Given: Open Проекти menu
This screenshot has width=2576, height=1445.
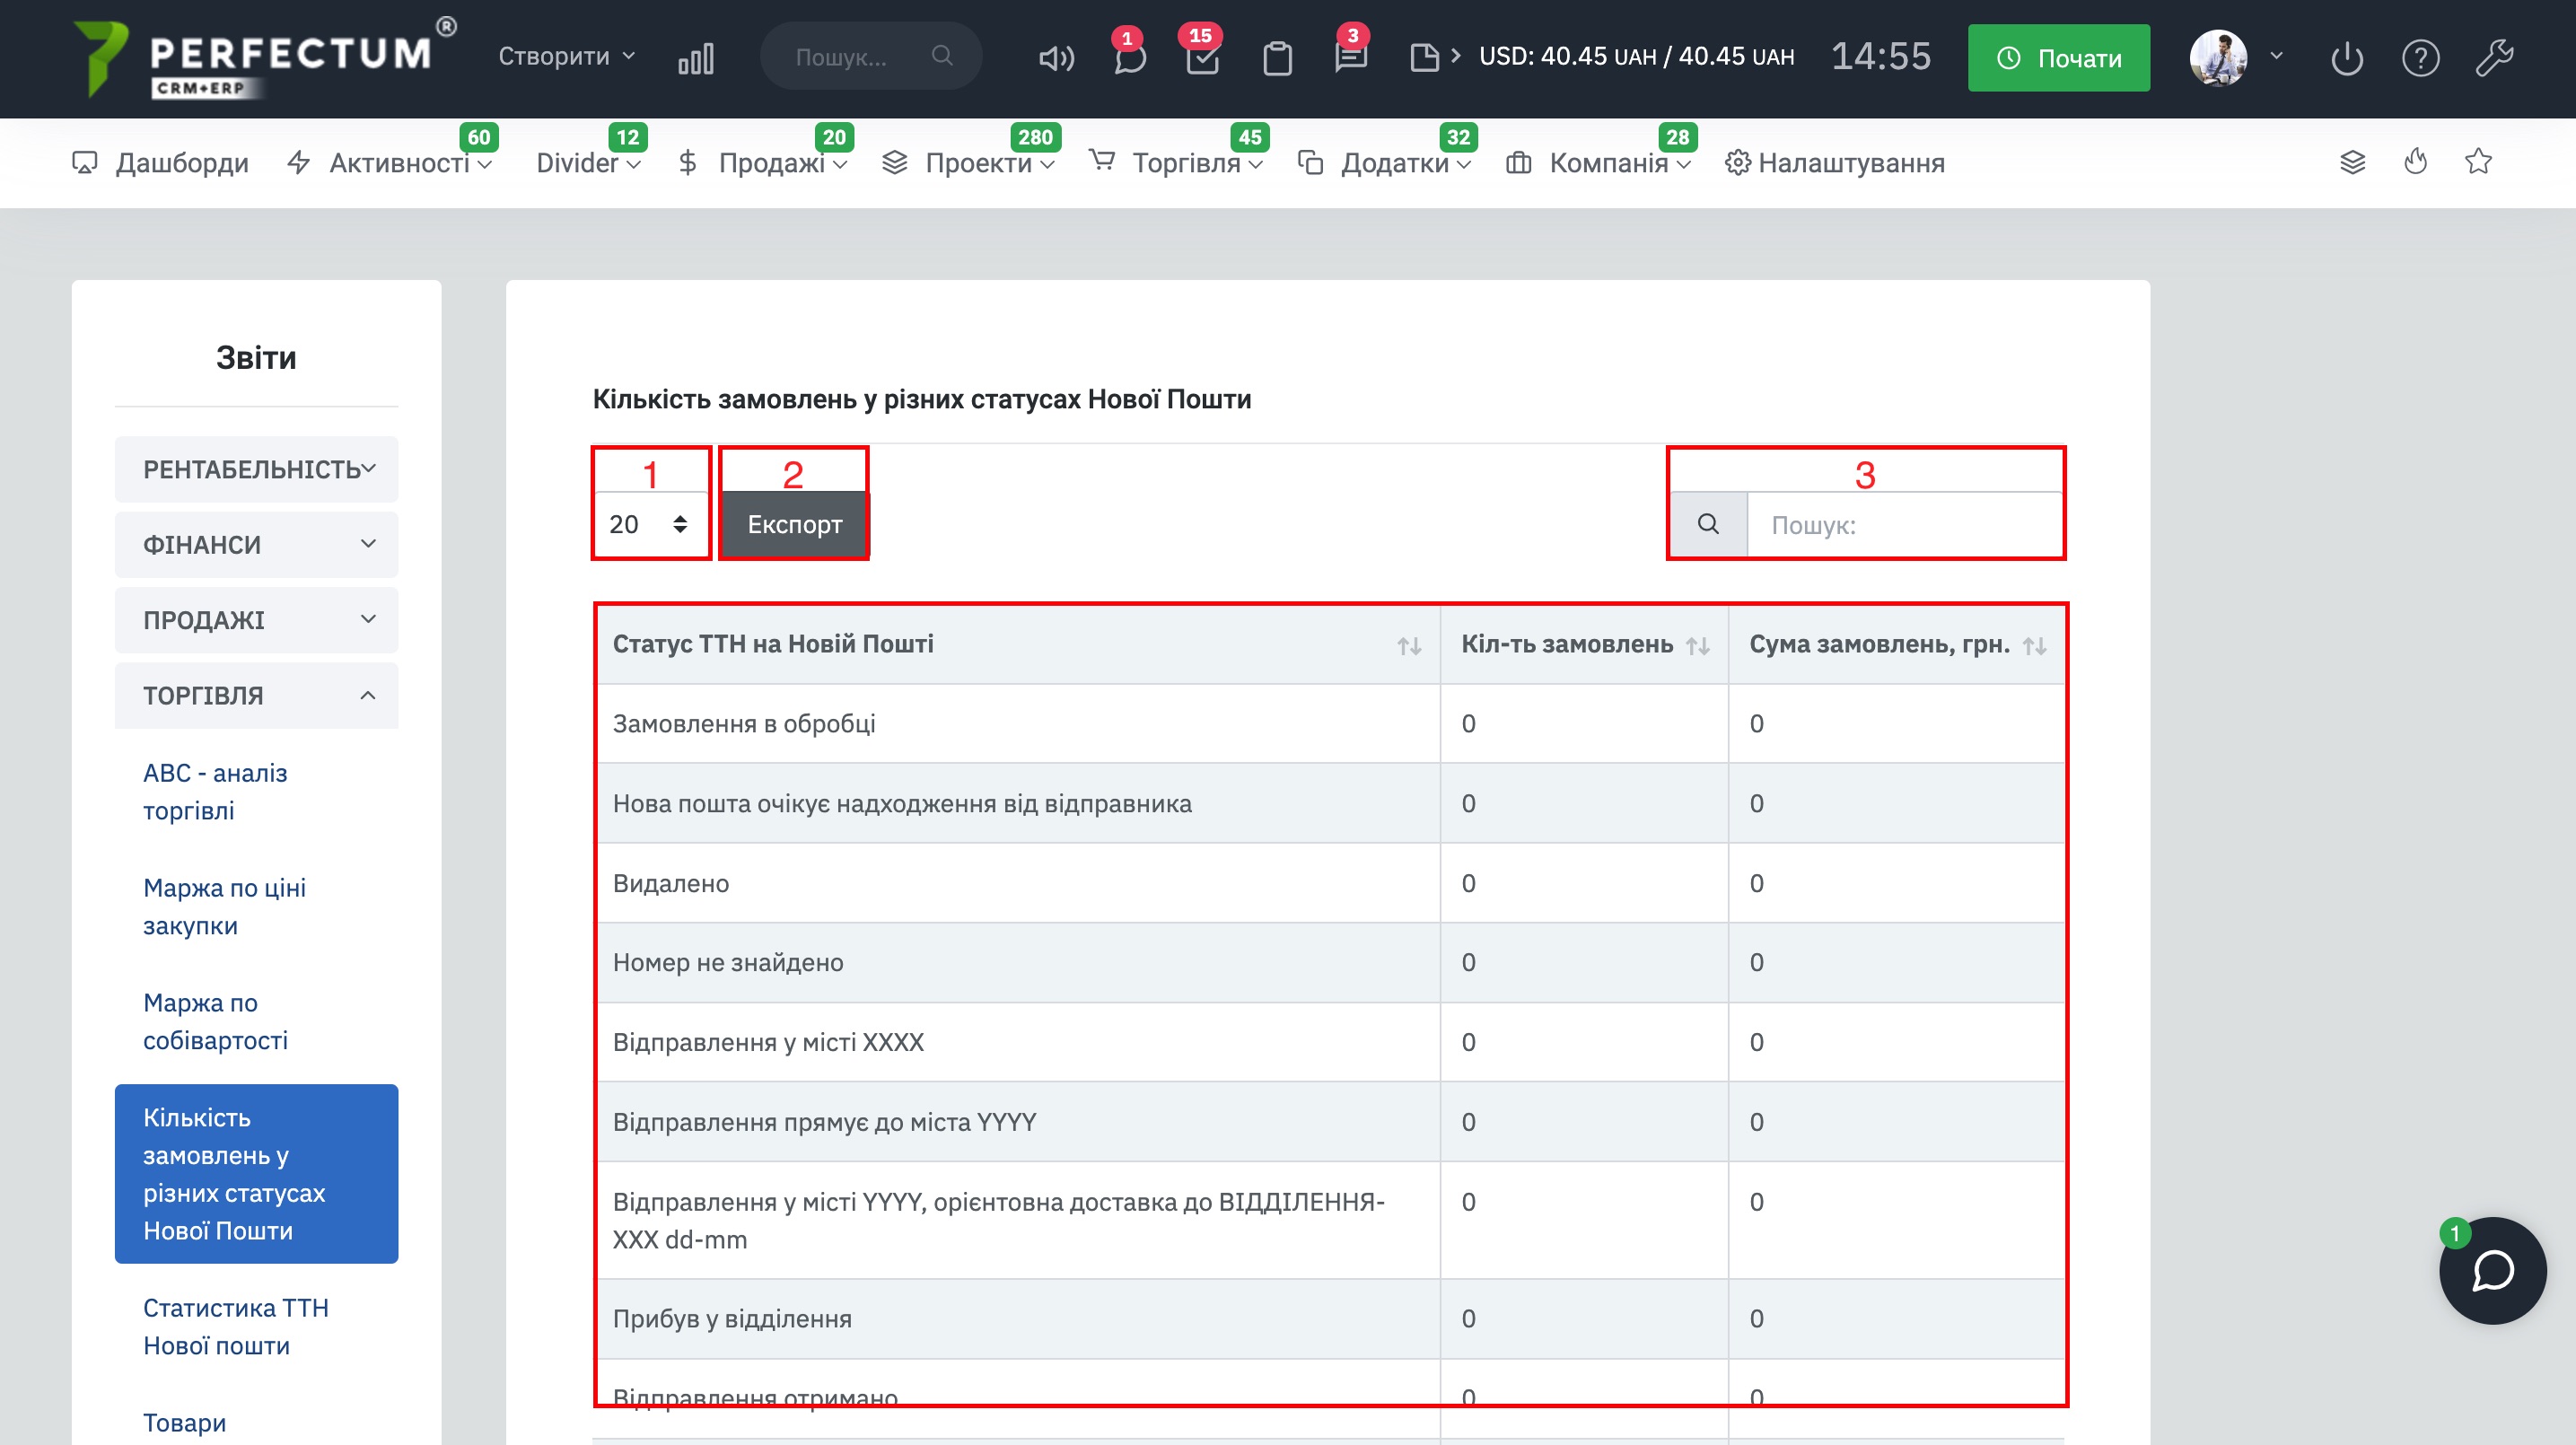Looking at the screenshot, I should (x=969, y=162).
